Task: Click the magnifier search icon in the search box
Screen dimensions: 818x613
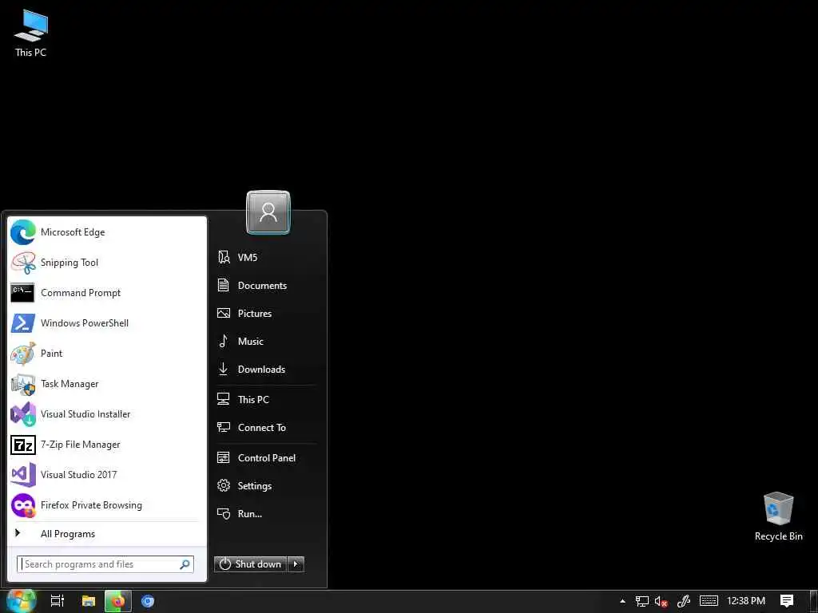Action: tap(185, 564)
